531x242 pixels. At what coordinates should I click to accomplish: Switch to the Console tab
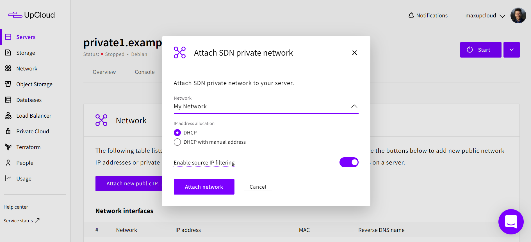pyautogui.click(x=145, y=72)
